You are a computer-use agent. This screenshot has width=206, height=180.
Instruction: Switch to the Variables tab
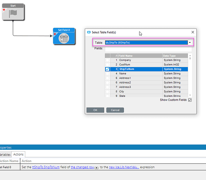[5, 154]
